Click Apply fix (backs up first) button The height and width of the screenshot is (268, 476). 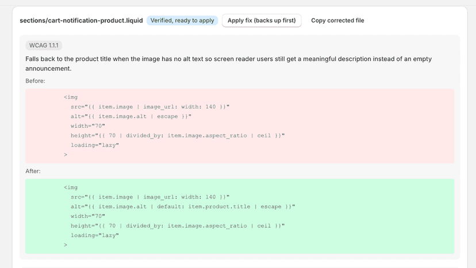click(x=262, y=20)
